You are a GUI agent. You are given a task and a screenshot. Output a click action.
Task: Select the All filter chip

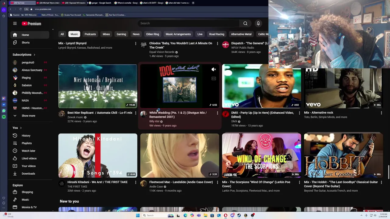point(62,34)
